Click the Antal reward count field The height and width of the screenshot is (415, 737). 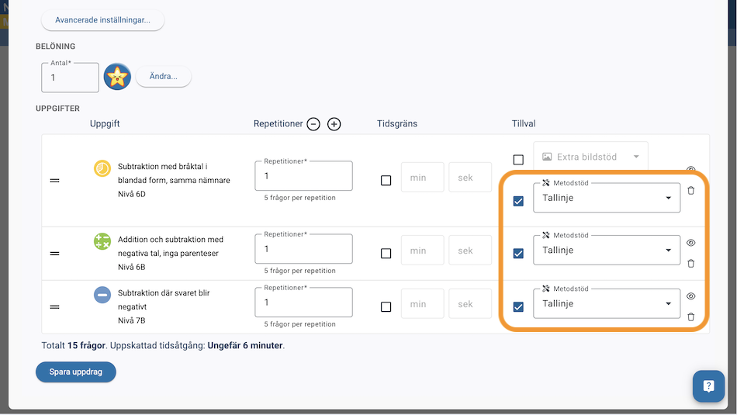70,78
